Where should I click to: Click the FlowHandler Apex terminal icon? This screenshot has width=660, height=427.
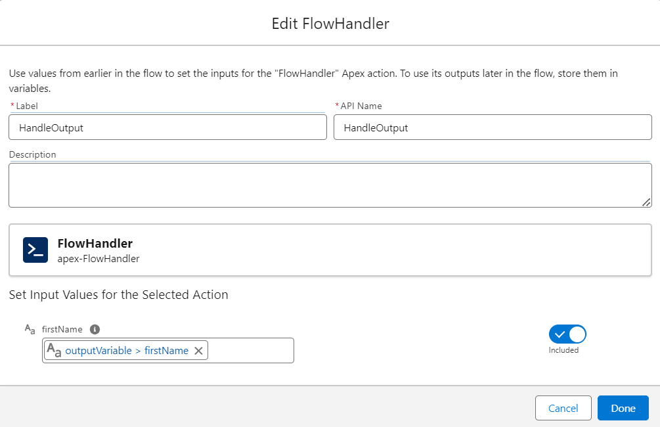pos(35,250)
